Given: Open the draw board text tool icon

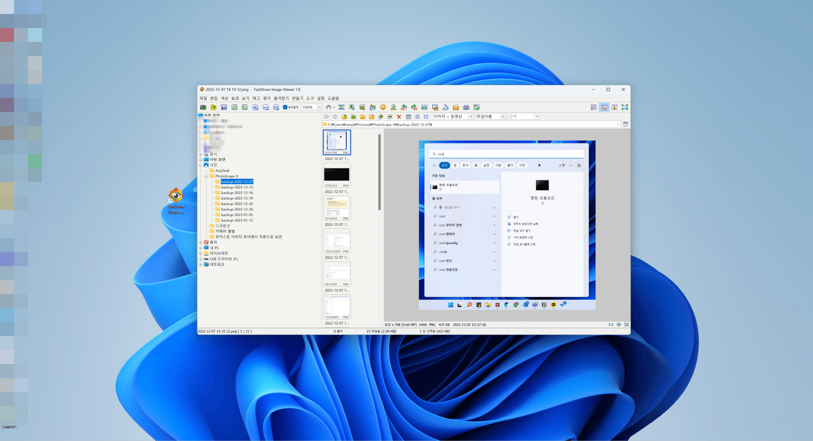Looking at the screenshot, I should [x=372, y=107].
